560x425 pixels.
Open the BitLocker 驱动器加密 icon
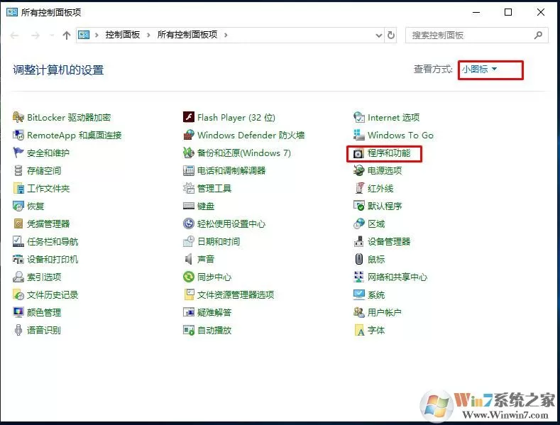(x=18, y=118)
